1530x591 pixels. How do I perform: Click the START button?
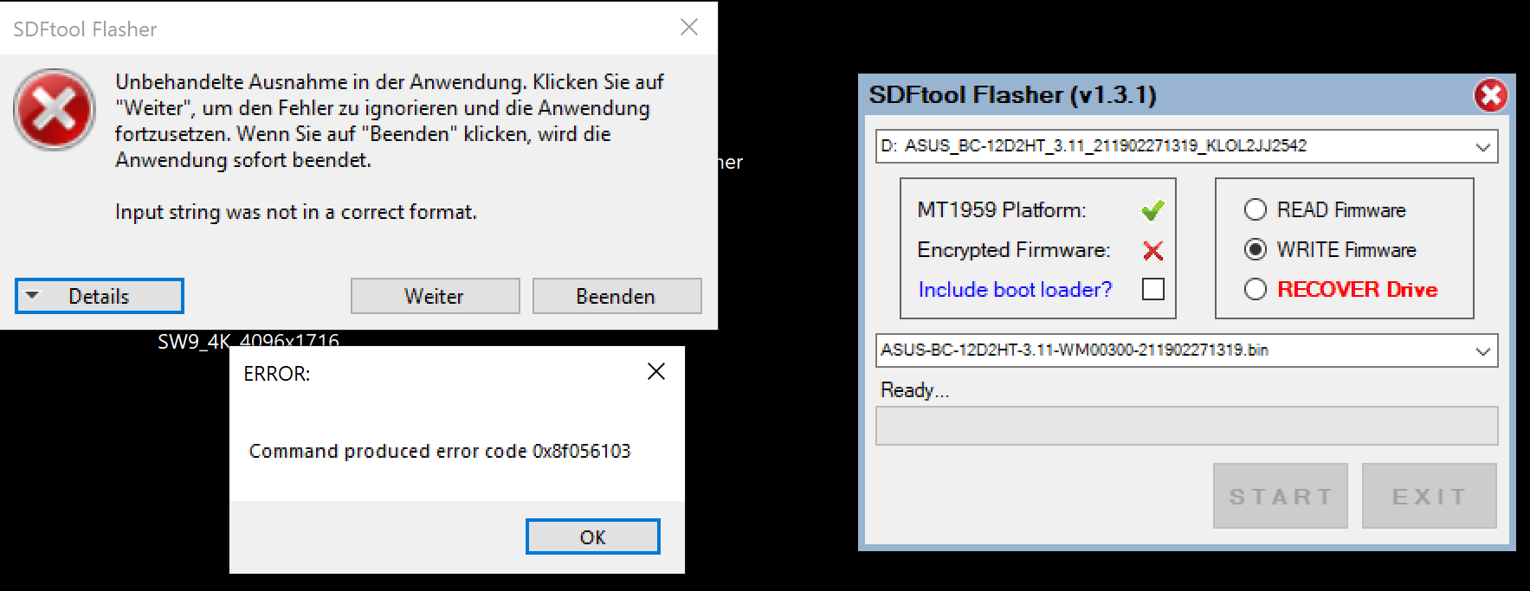pos(1281,496)
